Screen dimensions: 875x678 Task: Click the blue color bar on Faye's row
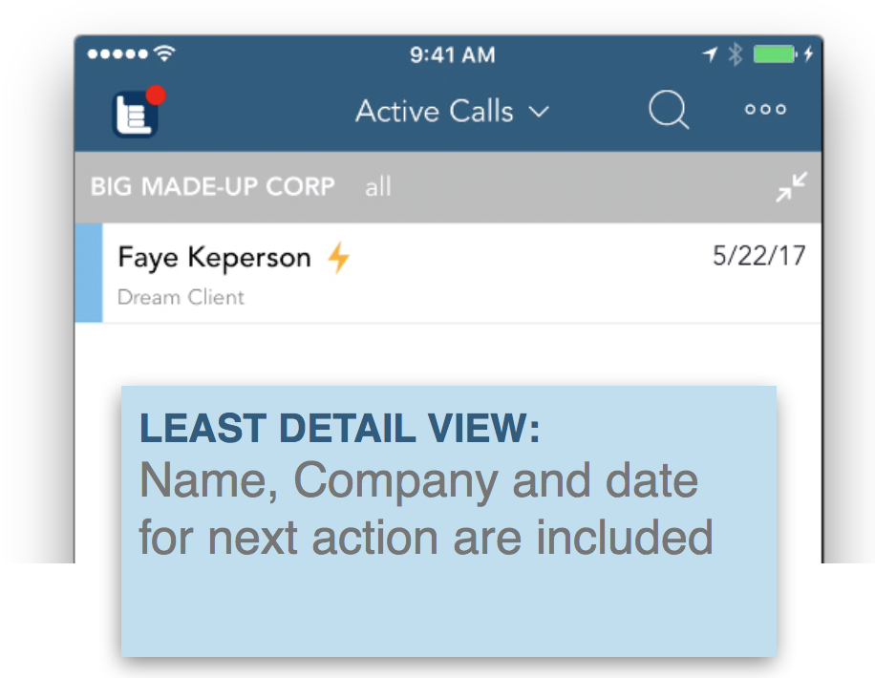(89, 273)
